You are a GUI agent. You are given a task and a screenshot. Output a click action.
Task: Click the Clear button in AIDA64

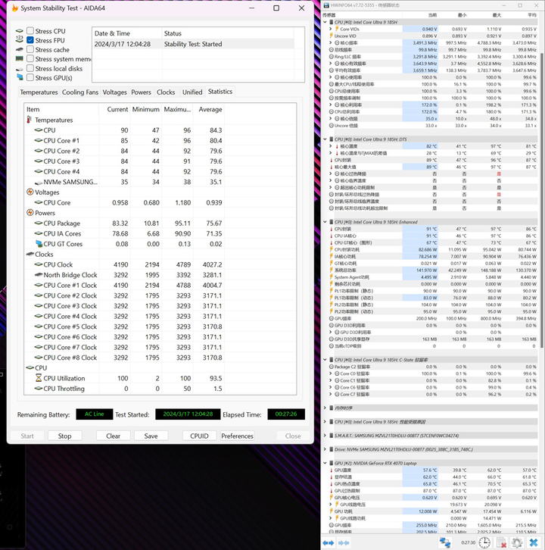[x=114, y=436]
